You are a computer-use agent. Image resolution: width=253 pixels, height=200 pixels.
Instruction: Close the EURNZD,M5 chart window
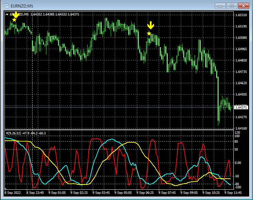[x=243, y=6]
